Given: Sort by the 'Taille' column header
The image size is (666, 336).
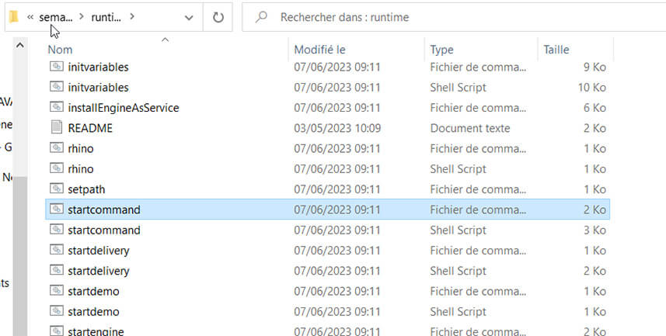Looking at the screenshot, I should (556, 50).
